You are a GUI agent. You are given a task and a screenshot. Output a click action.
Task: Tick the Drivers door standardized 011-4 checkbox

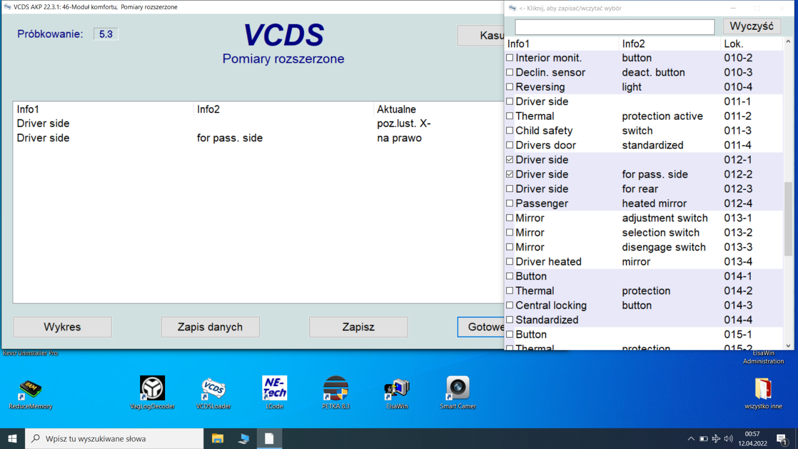pyautogui.click(x=510, y=145)
